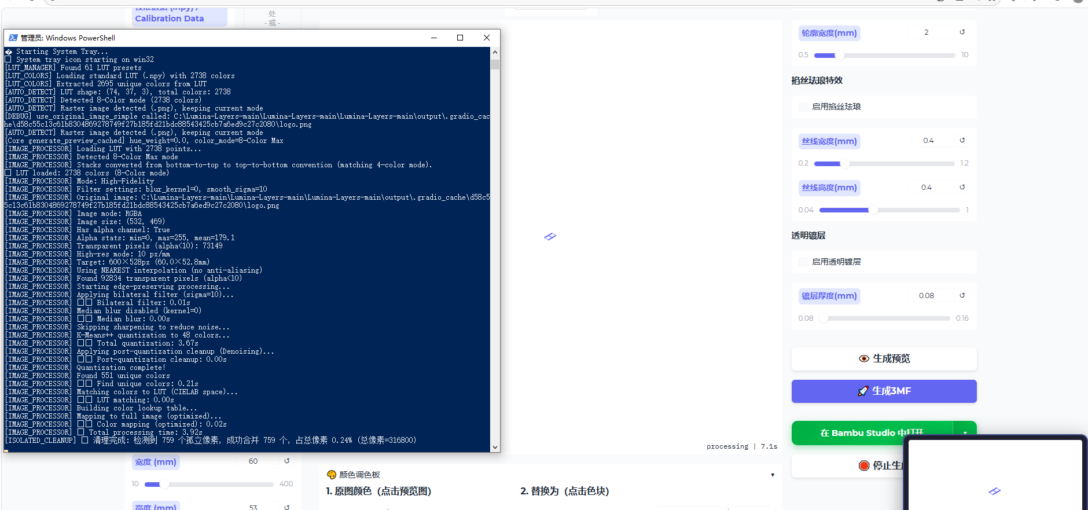Click the 丝线高度 slider track
This screenshot has width=1088, height=510.
tap(889, 210)
